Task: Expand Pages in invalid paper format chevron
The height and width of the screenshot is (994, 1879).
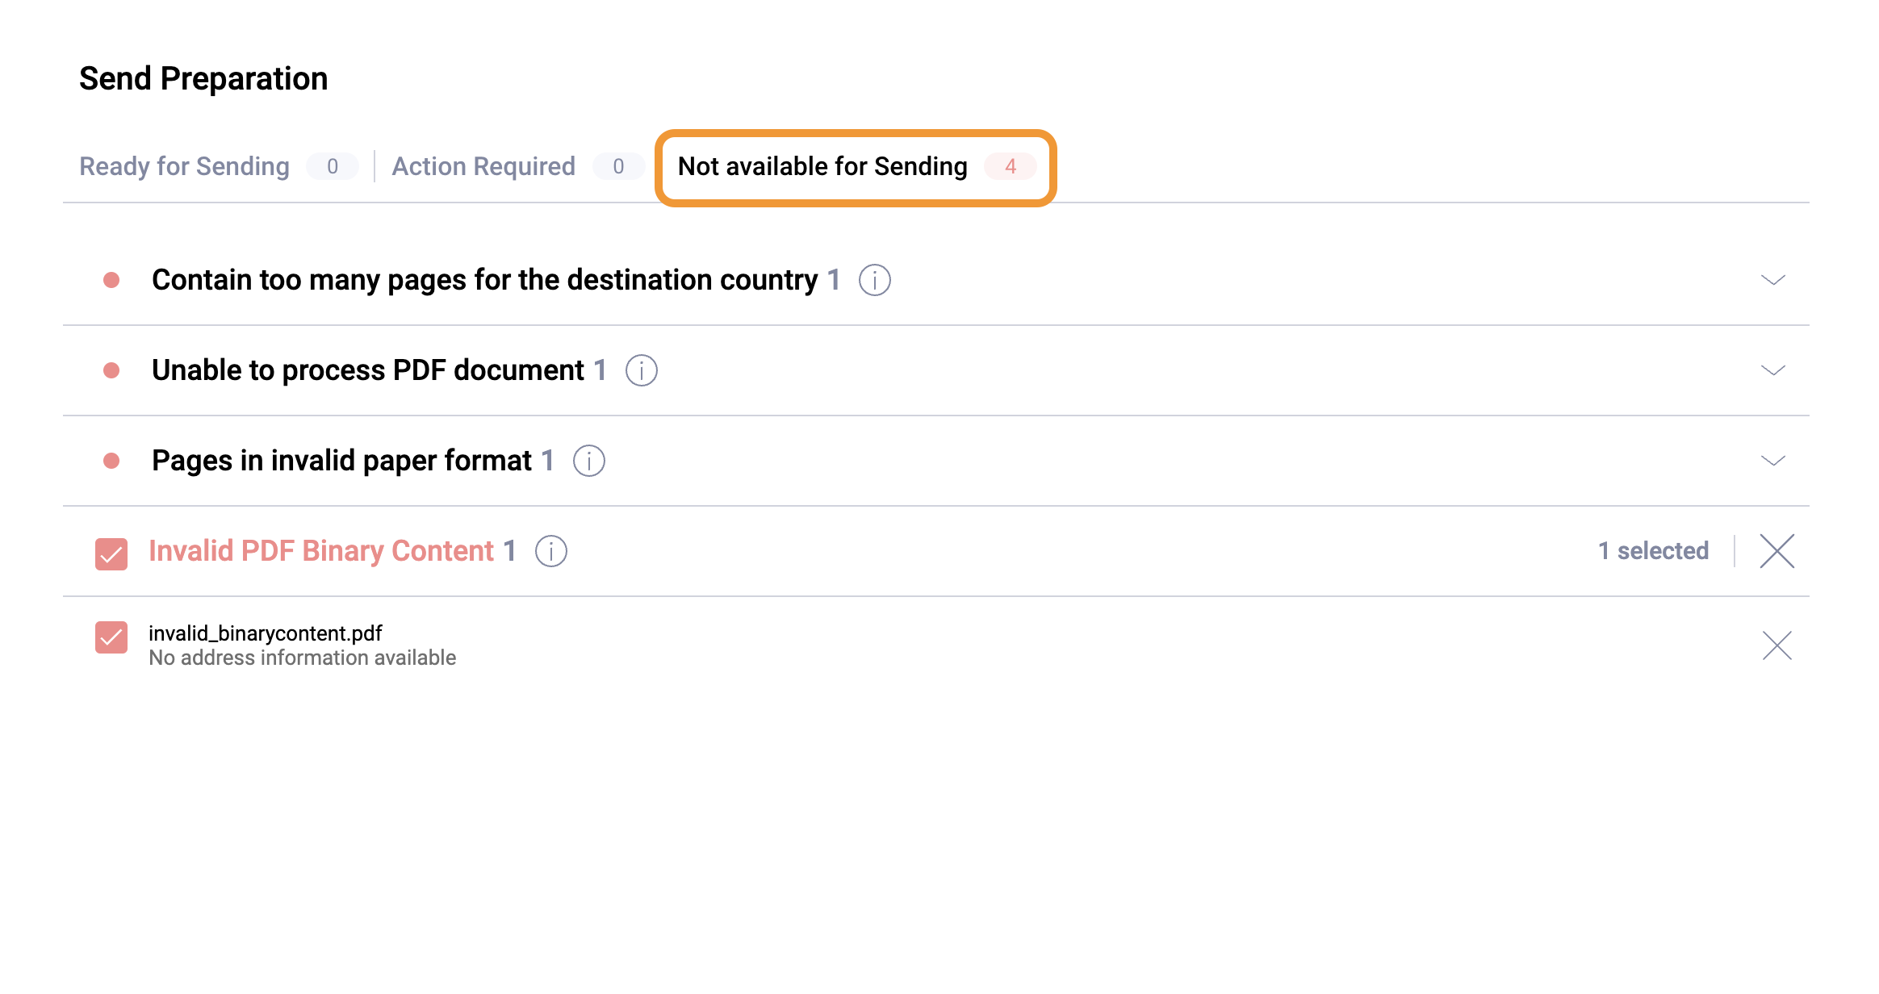Action: pyautogui.click(x=1772, y=461)
